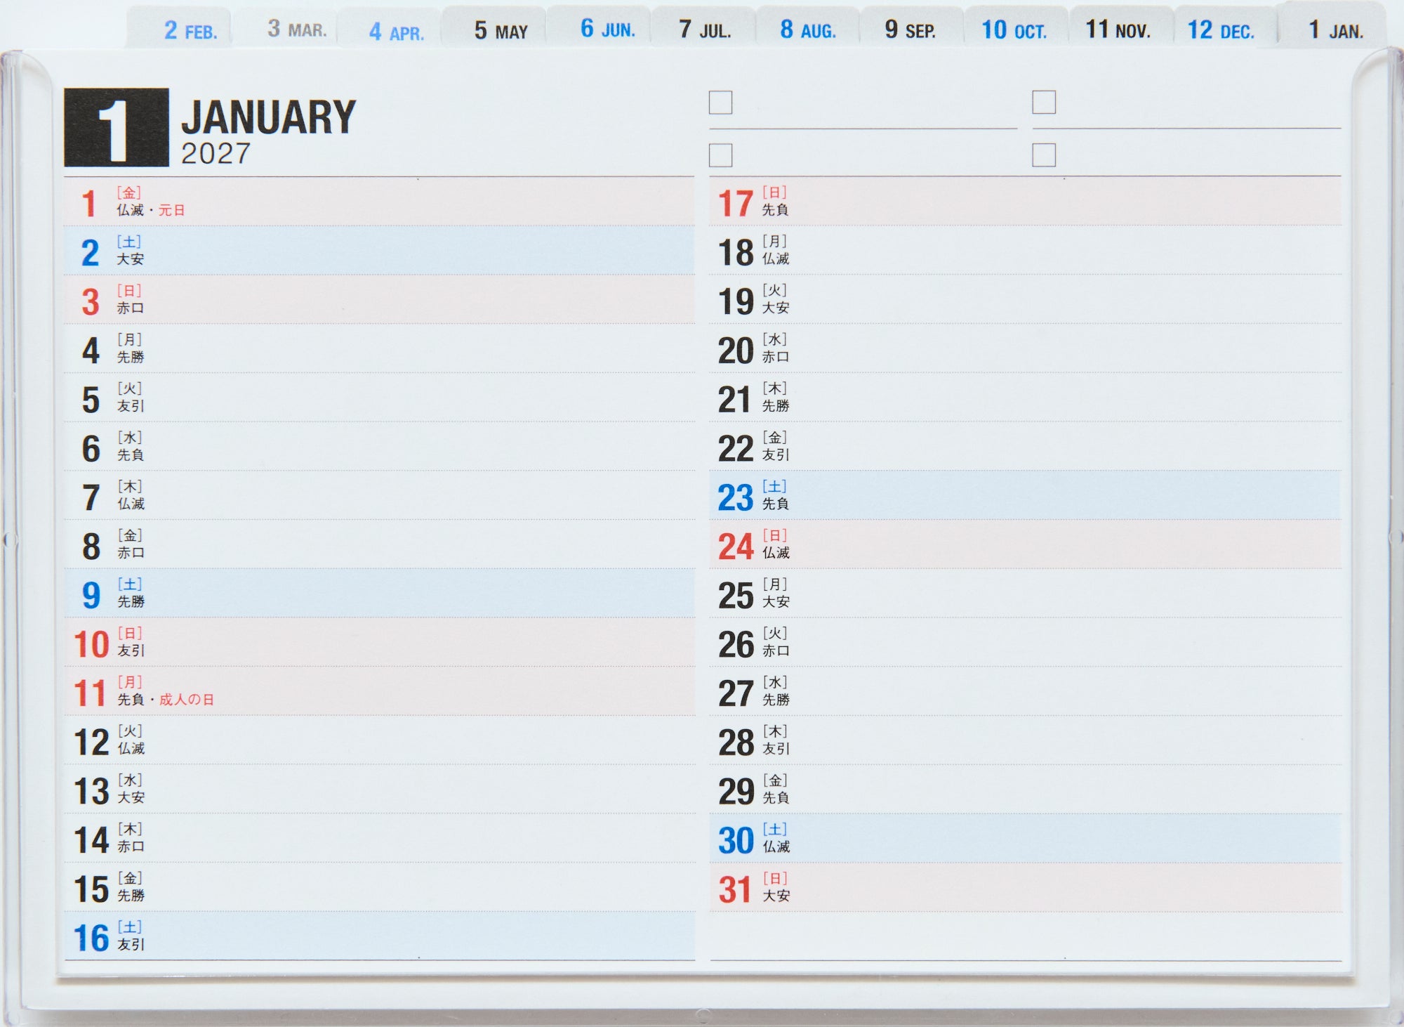
Task: Click date 15 先勝
Action: click(x=379, y=888)
